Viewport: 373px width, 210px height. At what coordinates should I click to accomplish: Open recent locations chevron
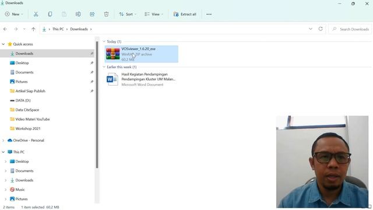[x=24, y=29]
